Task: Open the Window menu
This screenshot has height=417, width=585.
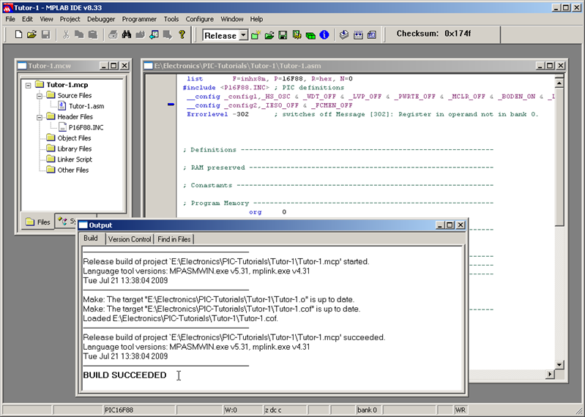Action: [231, 19]
